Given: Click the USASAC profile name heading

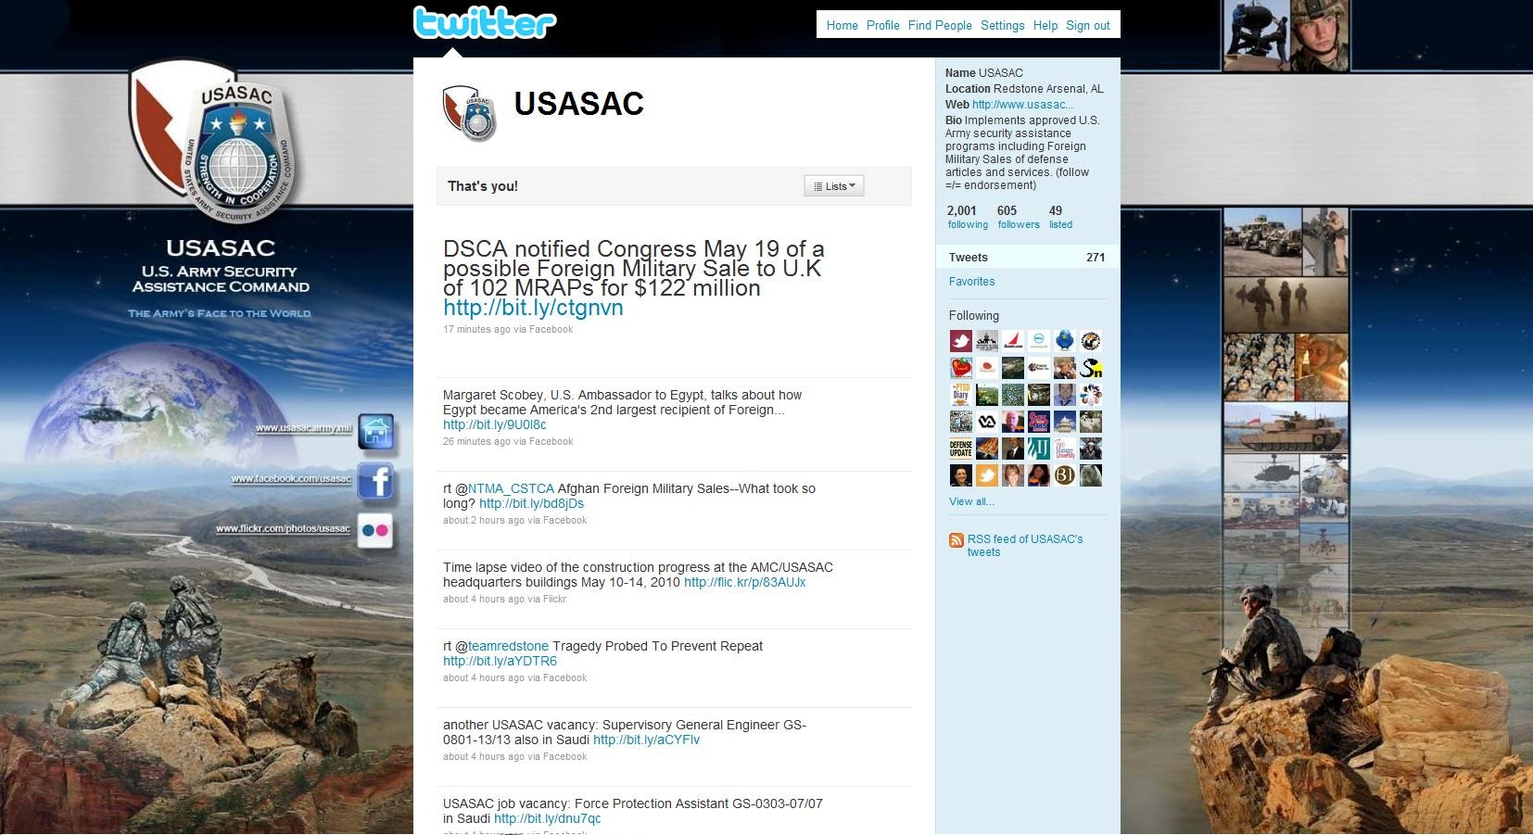Looking at the screenshot, I should [x=579, y=104].
